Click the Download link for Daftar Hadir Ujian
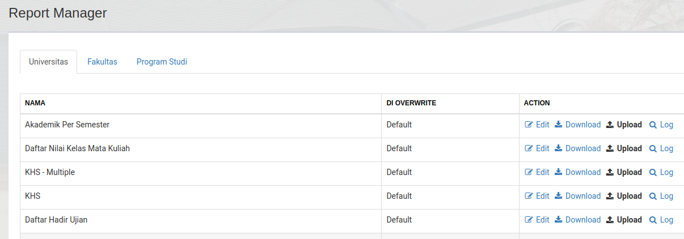 pos(582,220)
